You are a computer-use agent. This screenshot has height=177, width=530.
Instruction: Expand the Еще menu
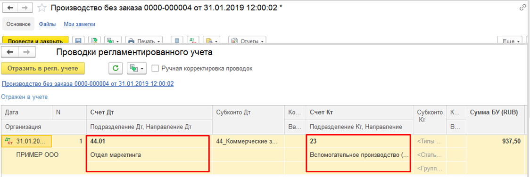tap(510, 41)
